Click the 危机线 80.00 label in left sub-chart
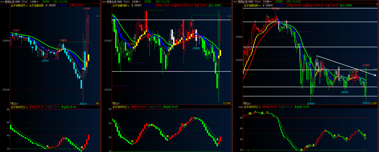 click(37, 107)
